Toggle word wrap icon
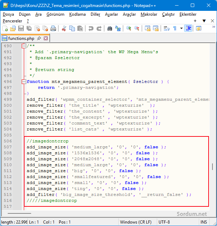Screen dimensions: 217x226 166,28
